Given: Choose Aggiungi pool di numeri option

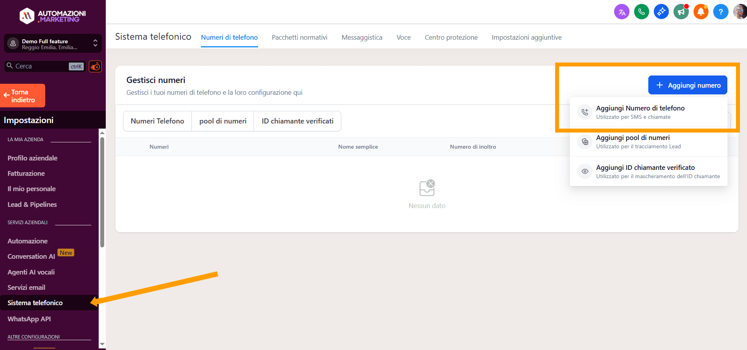Looking at the screenshot, I should pyautogui.click(x=648, y=142).
